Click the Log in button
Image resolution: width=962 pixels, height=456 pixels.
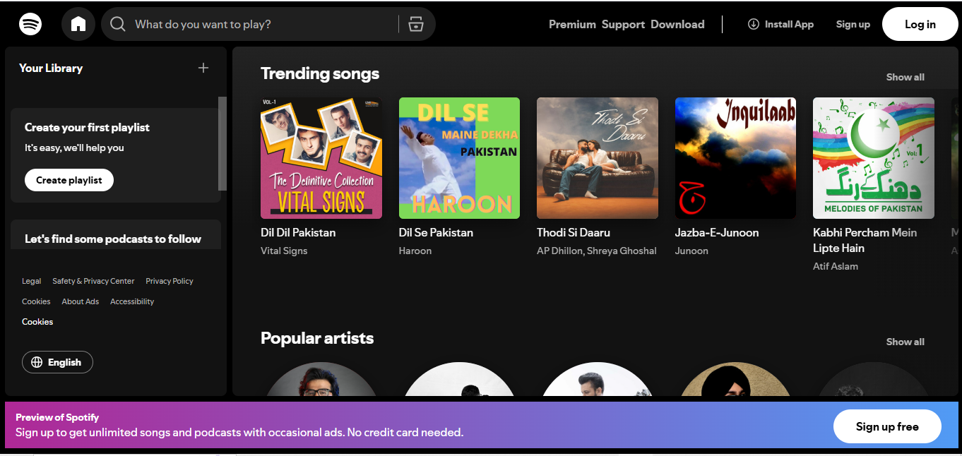click(920, 24)
